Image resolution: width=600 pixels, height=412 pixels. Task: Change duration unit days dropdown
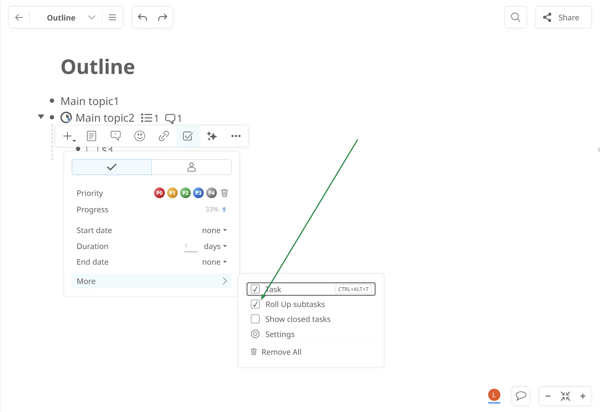click(215, 246)
